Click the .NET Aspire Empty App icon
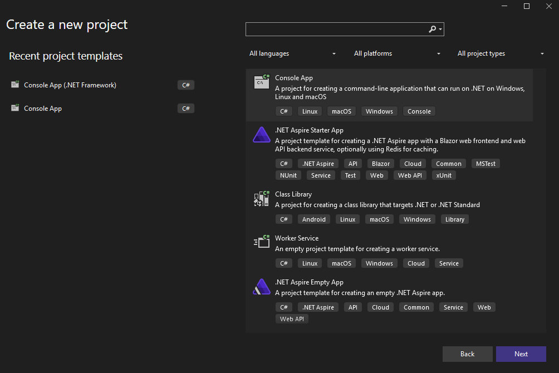Image resolution: width=559 pixels, height=373 pixels. 261,287
